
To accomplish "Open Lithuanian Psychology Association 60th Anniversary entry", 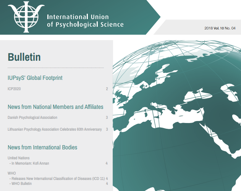I will [x=55, y=129].
